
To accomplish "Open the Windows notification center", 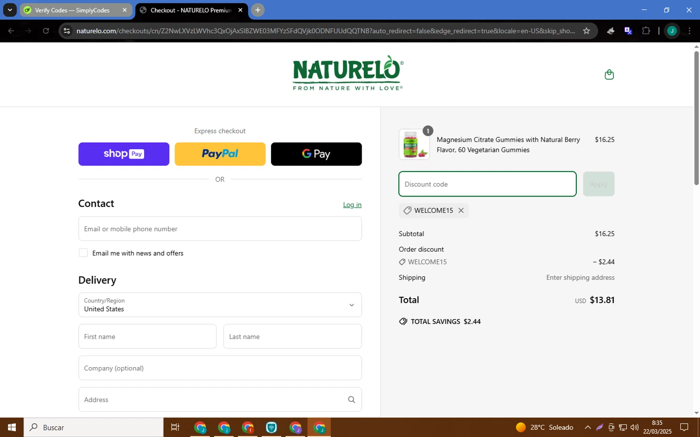I will (684, 427).
